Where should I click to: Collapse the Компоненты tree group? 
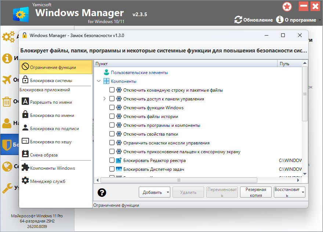tap(98, 81)
